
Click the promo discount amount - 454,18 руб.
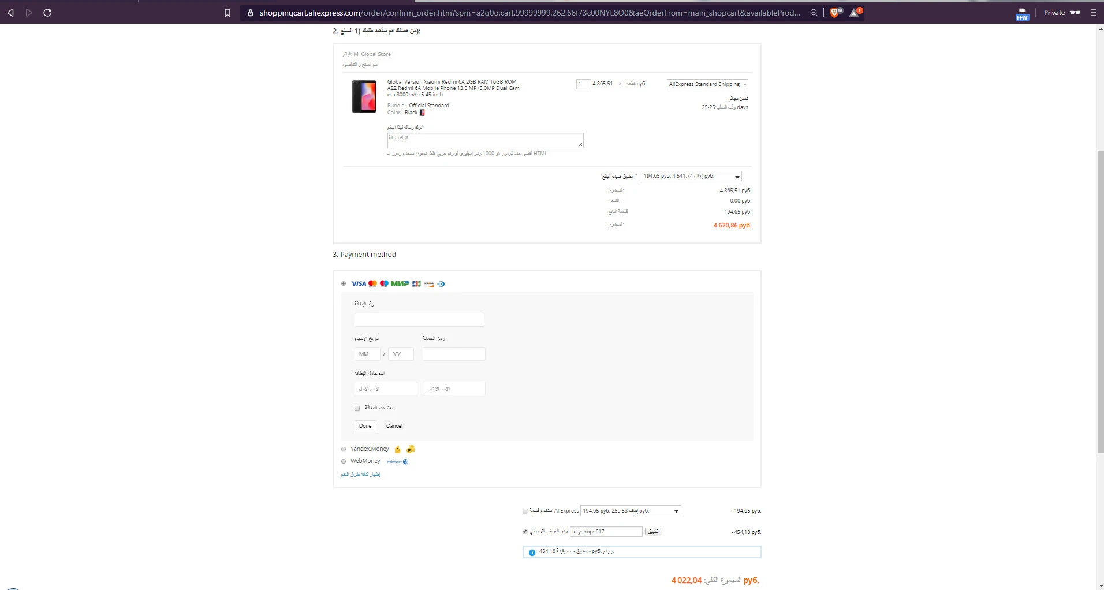pyautogui.click(x=746, y=532)
